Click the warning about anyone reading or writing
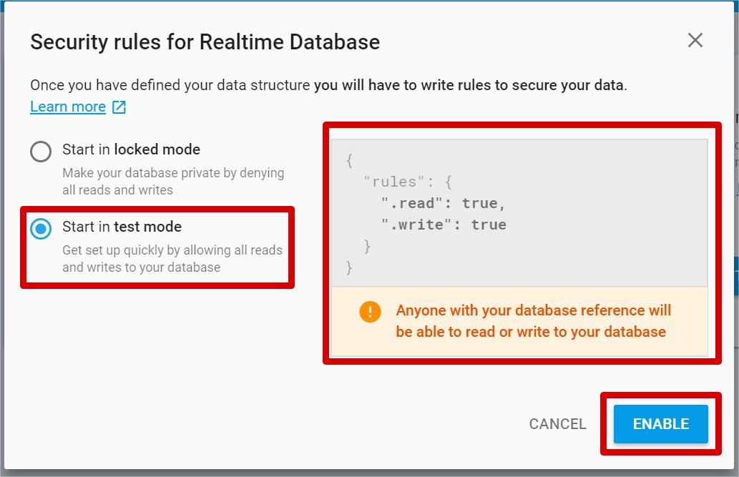739x477 pixels. [532, 321]
